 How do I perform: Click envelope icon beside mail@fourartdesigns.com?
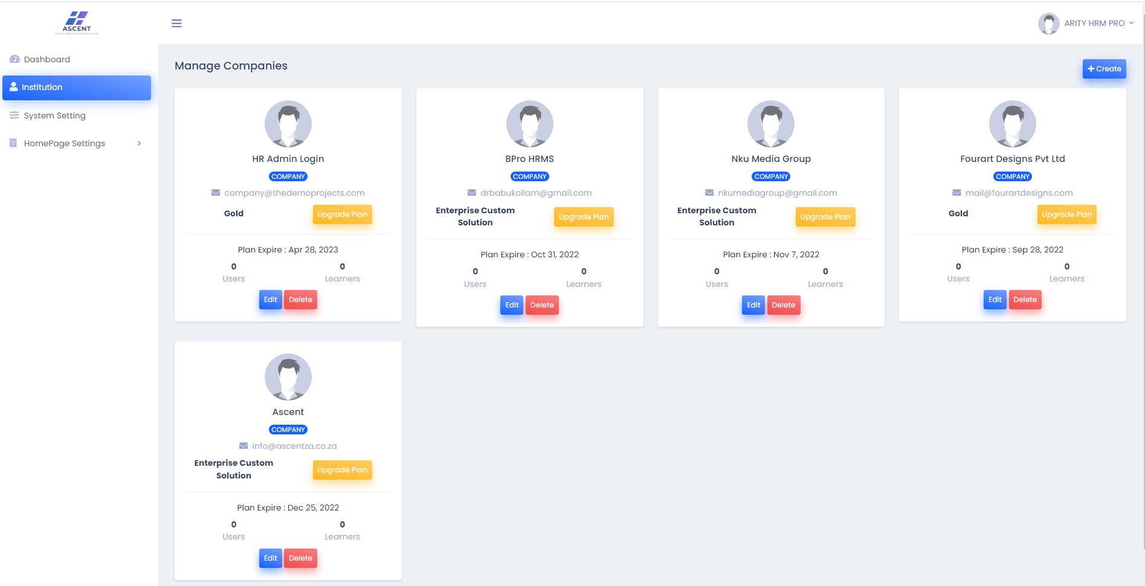[x=957, y=193]
